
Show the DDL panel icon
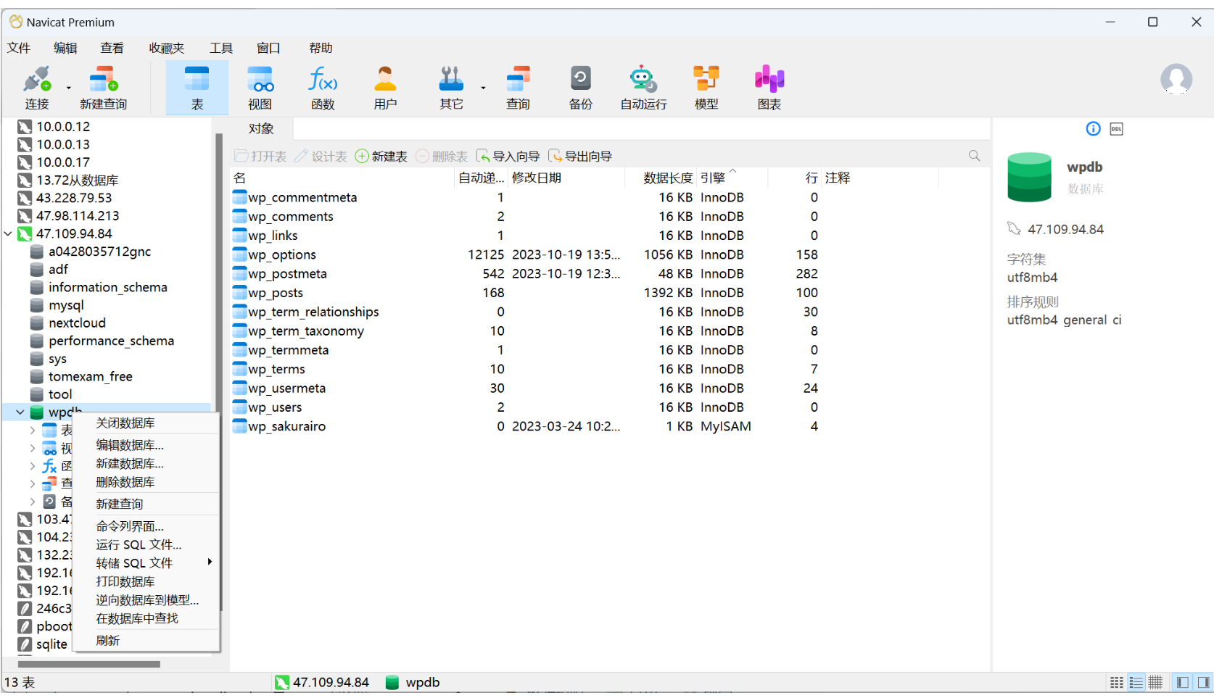click(x=1116, y=129)
